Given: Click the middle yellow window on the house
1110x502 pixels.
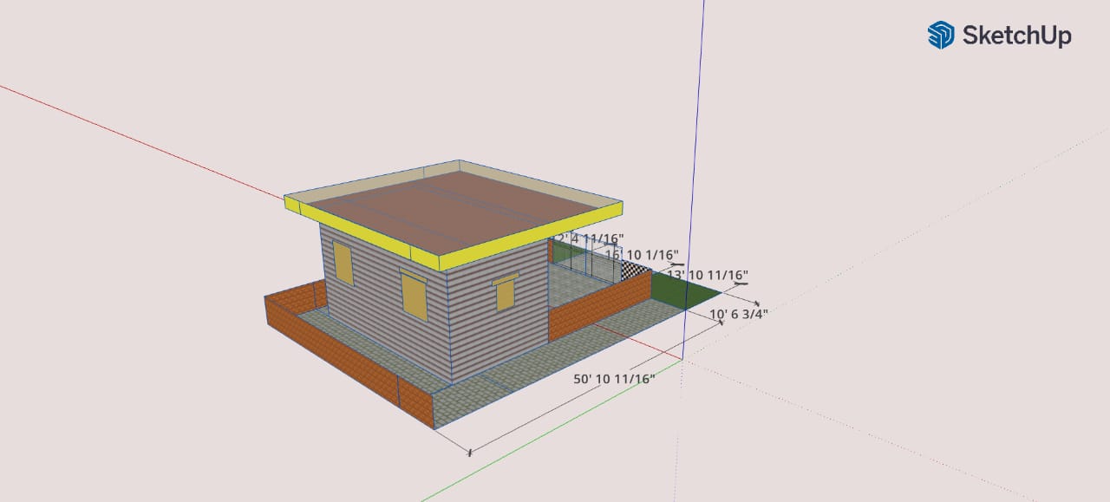Looking at the screenshot, I should [x=414, y=295].
